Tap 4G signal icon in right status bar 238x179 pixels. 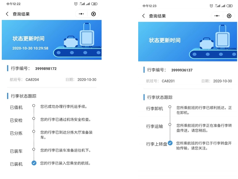coord(218,6)
